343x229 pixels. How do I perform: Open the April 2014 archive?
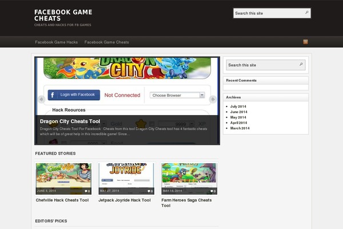238,123
